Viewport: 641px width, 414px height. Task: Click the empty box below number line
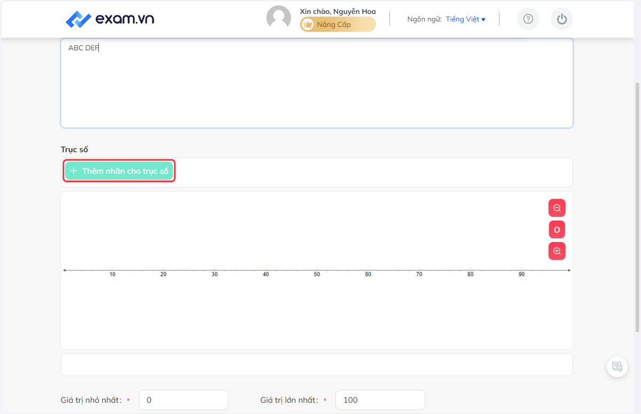(x=317, y=364)
